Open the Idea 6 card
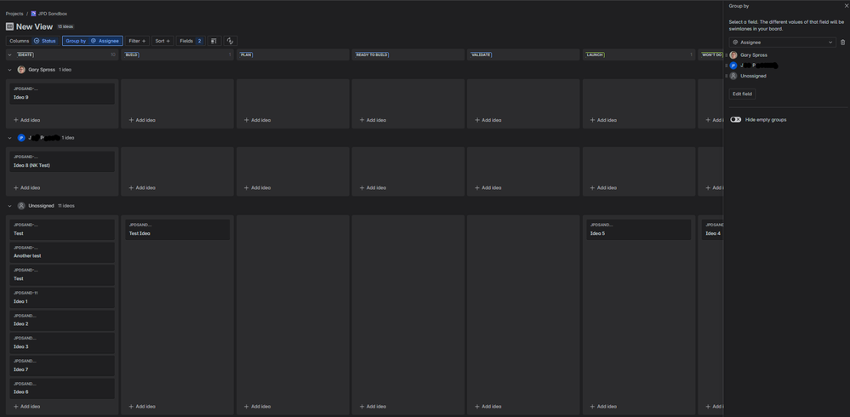The height and width of the screenshot is (417, 850). click(62, 389)
